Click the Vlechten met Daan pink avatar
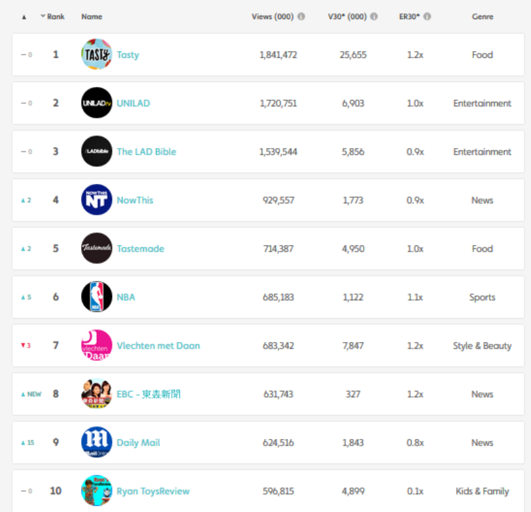531x512 pixels. tap(96, 345)
